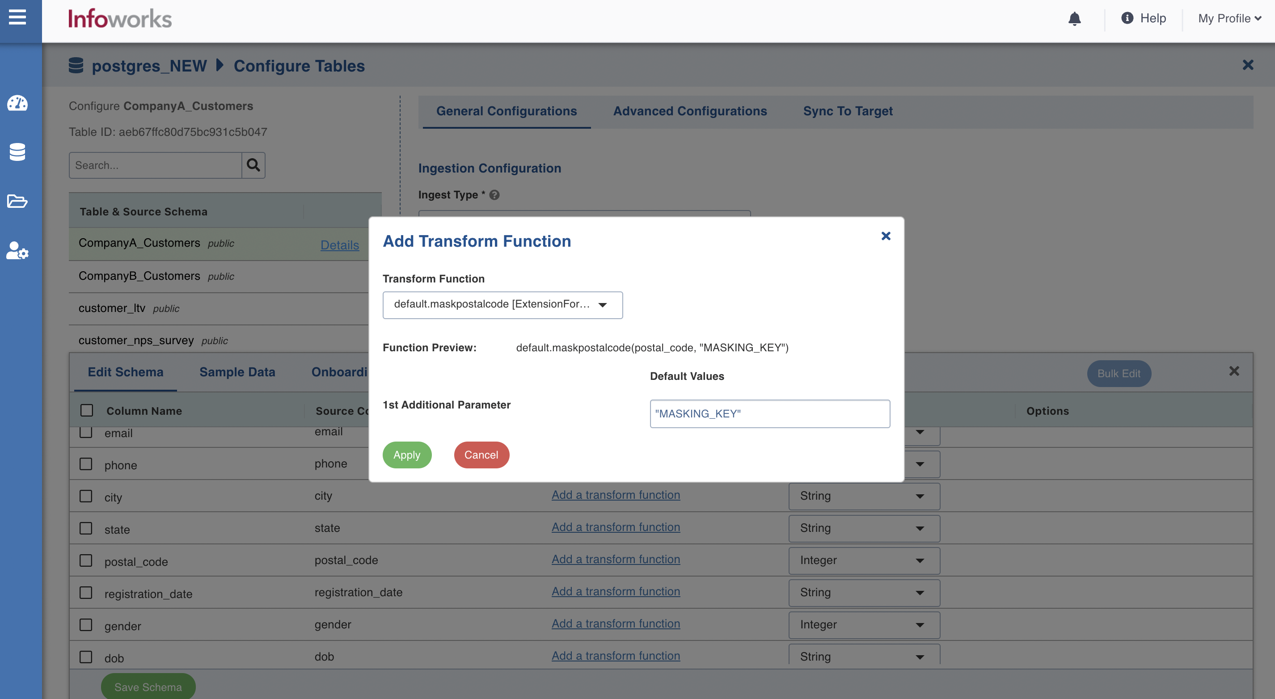Click the 1st Additional Parameter input field
This screenshot has width=1275, height=699.
click(770, 413)
